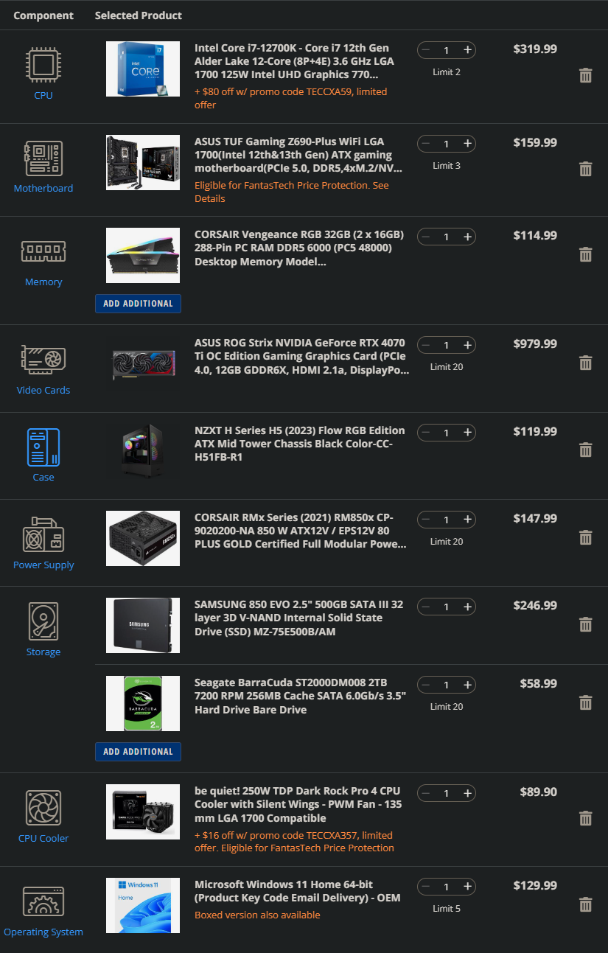This screenshot has height=953, width=608.
Task: Decrease NZXT H5 case quantity
Action: pyautogui.click(x=426, y=432)
